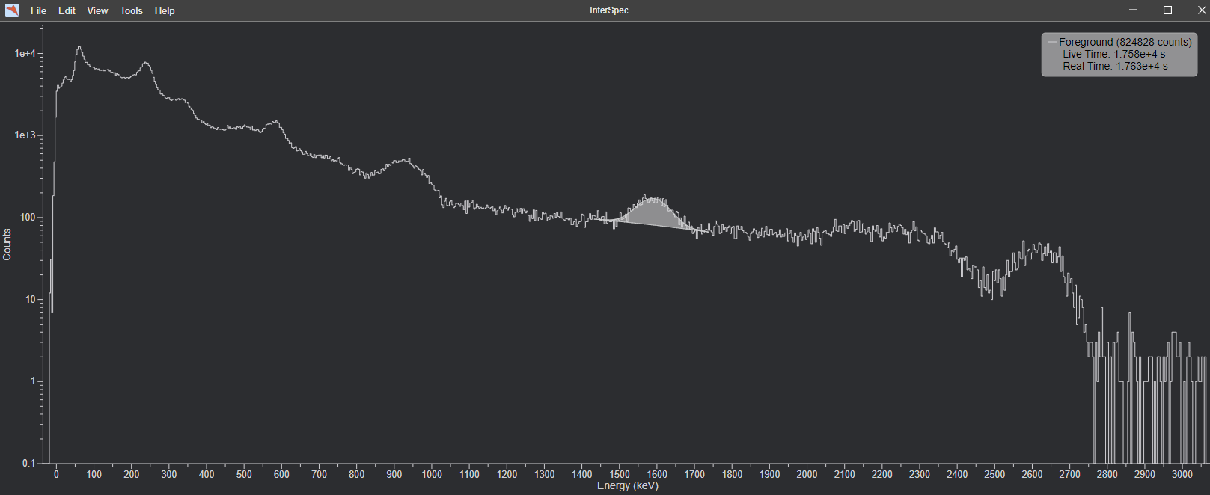Open the View menu
The image size is (1210, 495).
coord(97,10)
